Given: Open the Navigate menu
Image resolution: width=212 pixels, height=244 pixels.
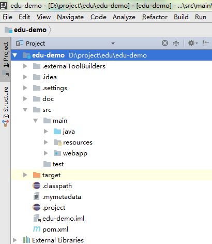Looking at the screenshot, I should pos(70,17).
